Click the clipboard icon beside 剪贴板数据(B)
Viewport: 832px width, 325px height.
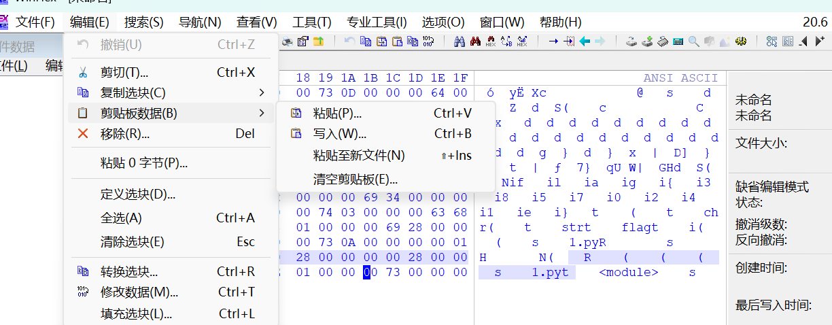(83, 113)
